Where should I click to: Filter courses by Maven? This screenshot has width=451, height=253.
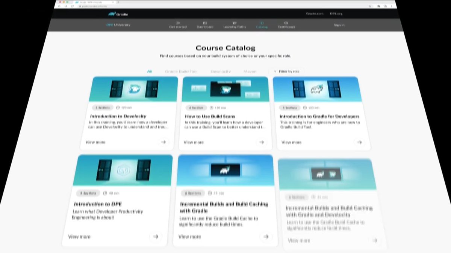250,71
